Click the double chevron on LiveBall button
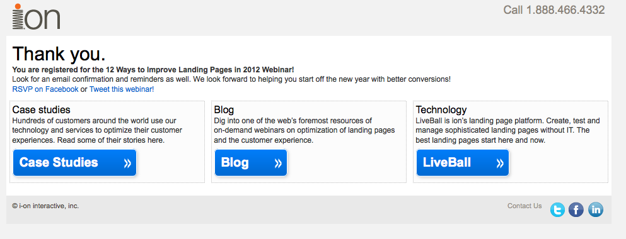 point(500,163)
